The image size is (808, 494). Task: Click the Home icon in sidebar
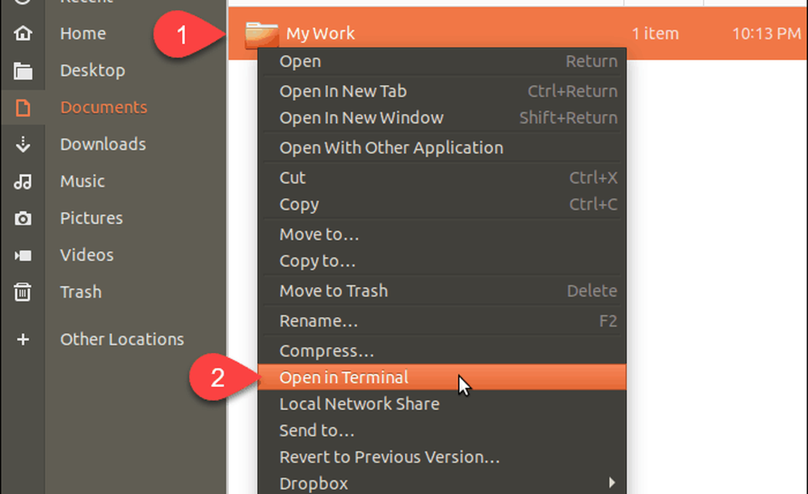[23, 33]
